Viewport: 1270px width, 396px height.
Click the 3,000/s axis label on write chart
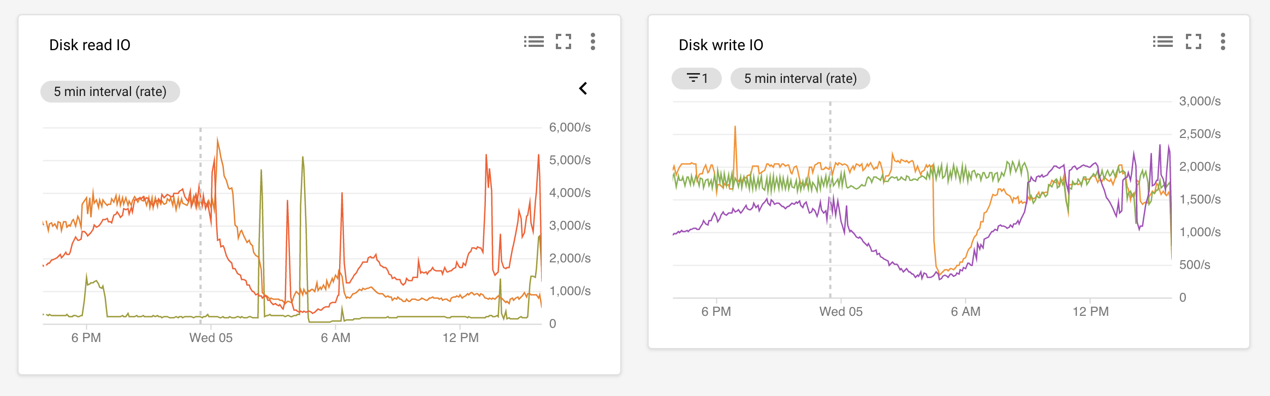(1200, 101)
